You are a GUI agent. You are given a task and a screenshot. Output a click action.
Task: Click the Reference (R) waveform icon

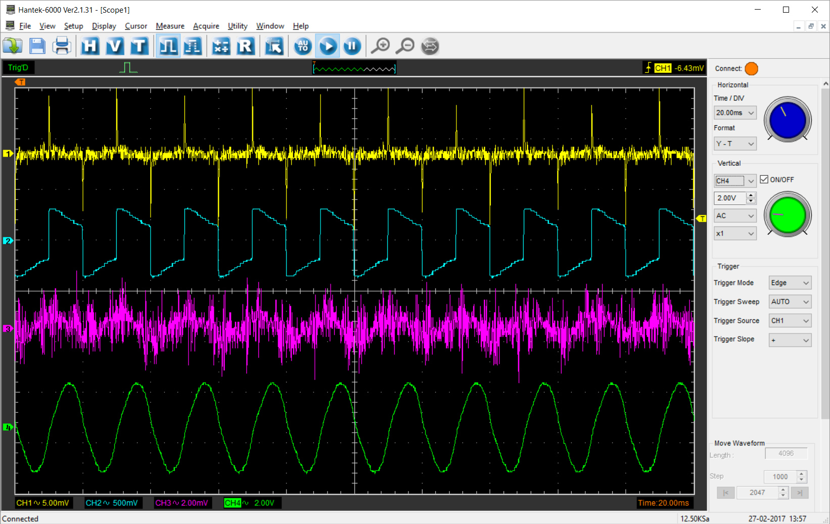[x=245, y=46]
